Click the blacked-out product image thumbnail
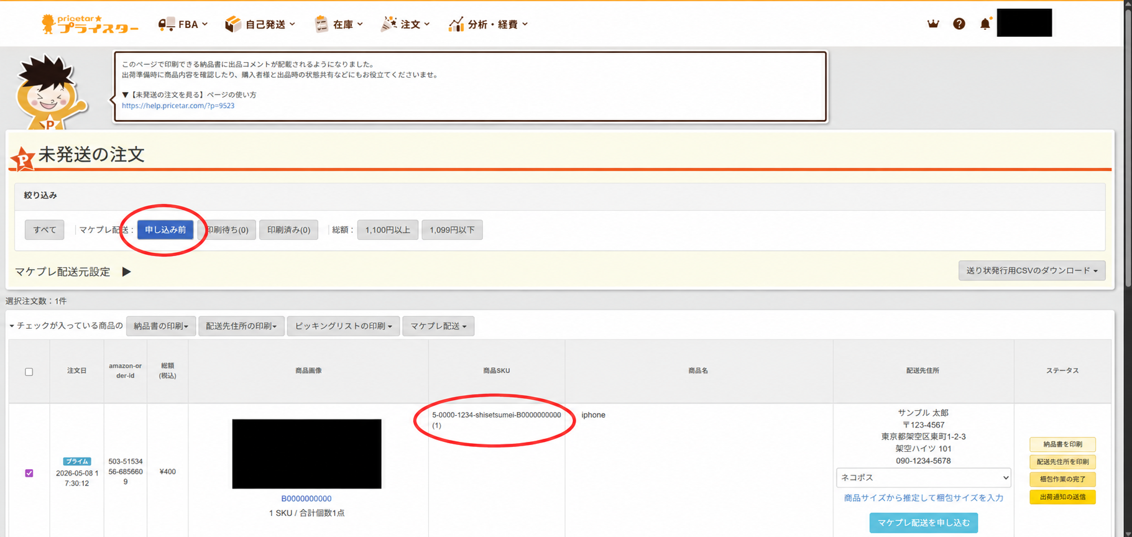 pos(306,454)
